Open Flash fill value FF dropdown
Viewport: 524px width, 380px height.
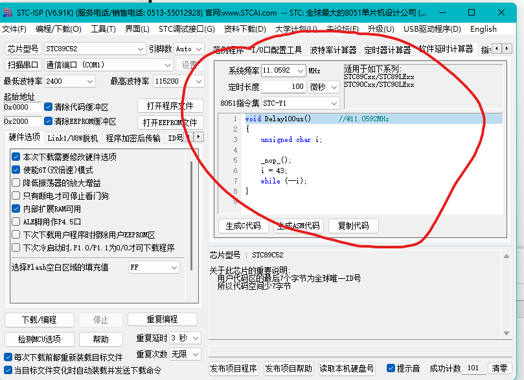coord(154,267)
